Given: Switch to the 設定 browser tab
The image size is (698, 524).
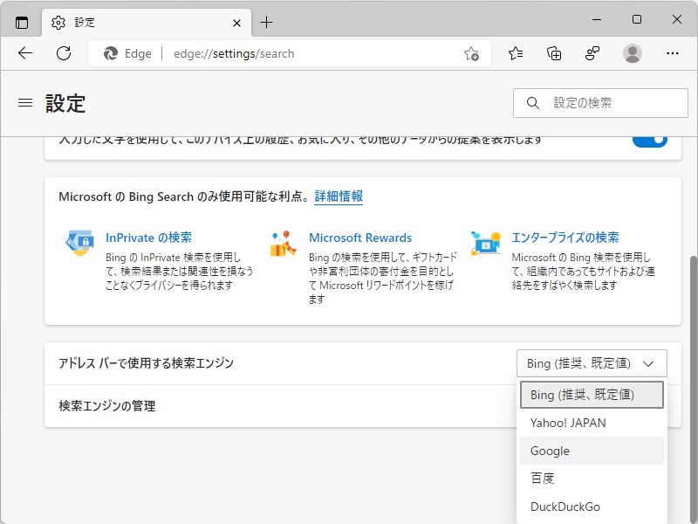Looking at the screenshot, I should [84, 23].
